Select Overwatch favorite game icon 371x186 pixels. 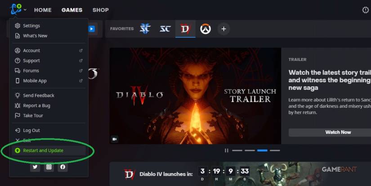point(206,29)
